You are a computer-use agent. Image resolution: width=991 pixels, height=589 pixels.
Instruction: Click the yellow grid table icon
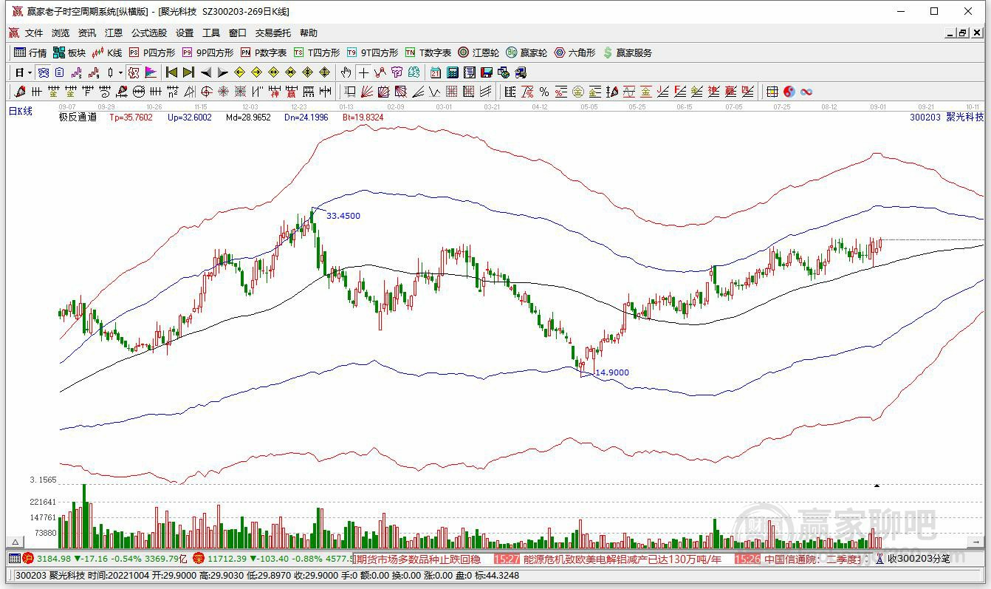point(772,92)
